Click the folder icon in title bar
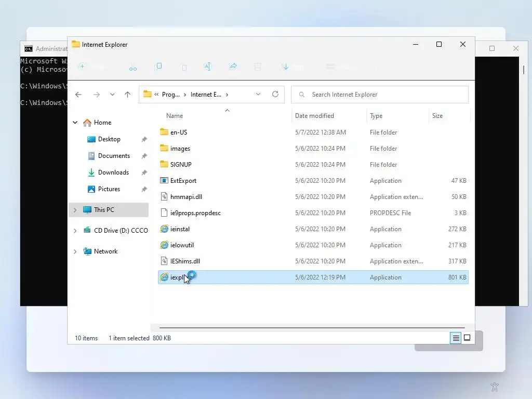This screenshot has height=399, width=532. 76,45
